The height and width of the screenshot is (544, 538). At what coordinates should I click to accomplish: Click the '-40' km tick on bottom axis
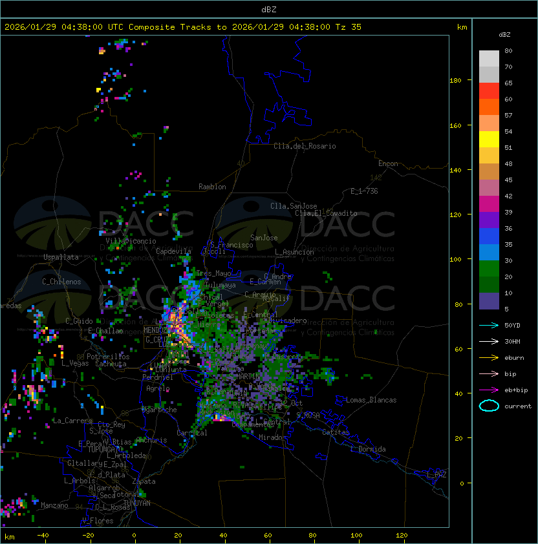(x=43, y=536)
